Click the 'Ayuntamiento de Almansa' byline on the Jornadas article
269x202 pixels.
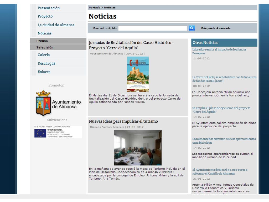[x=107, y=54]
